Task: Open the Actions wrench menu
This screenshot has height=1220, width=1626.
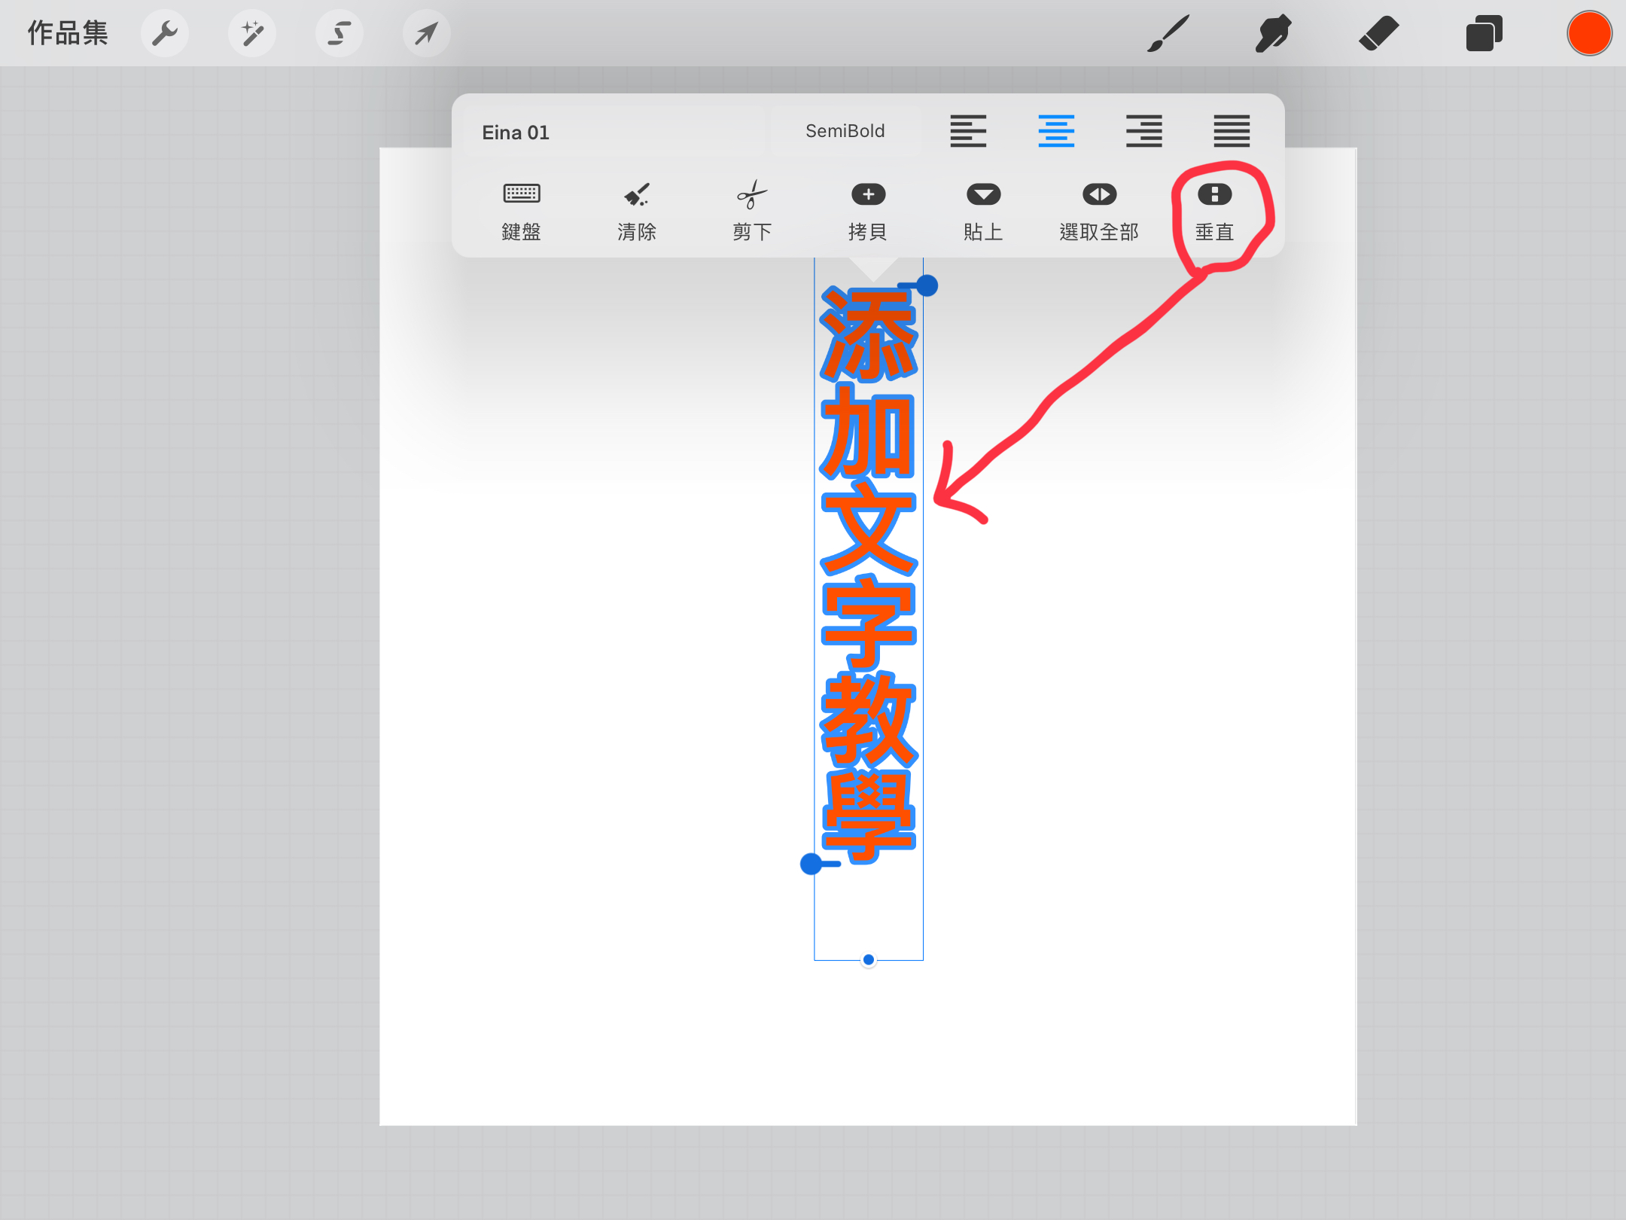Action: pos(165,34)
